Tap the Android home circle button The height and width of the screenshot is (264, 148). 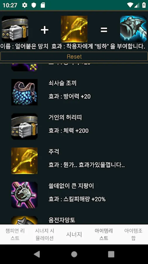pos(74,254)
